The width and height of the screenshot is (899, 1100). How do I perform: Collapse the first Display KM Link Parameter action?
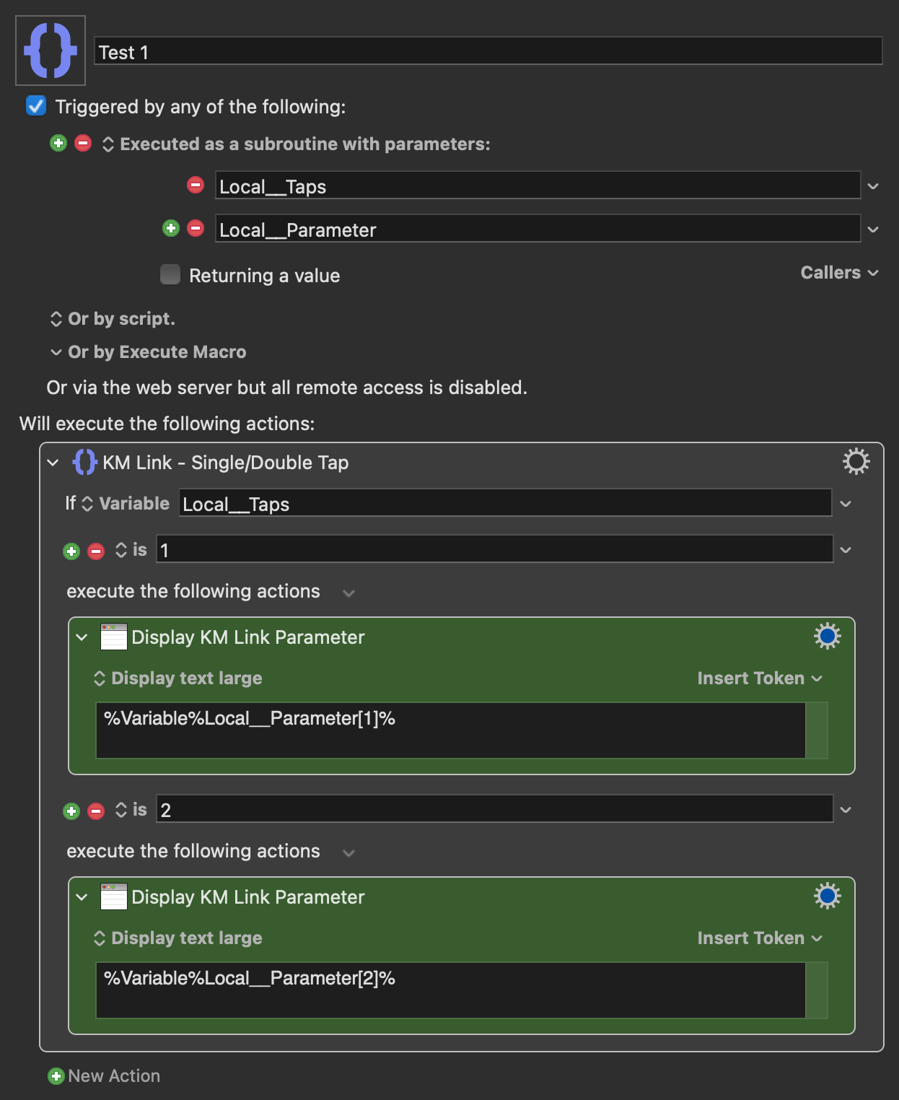point(82,637)
